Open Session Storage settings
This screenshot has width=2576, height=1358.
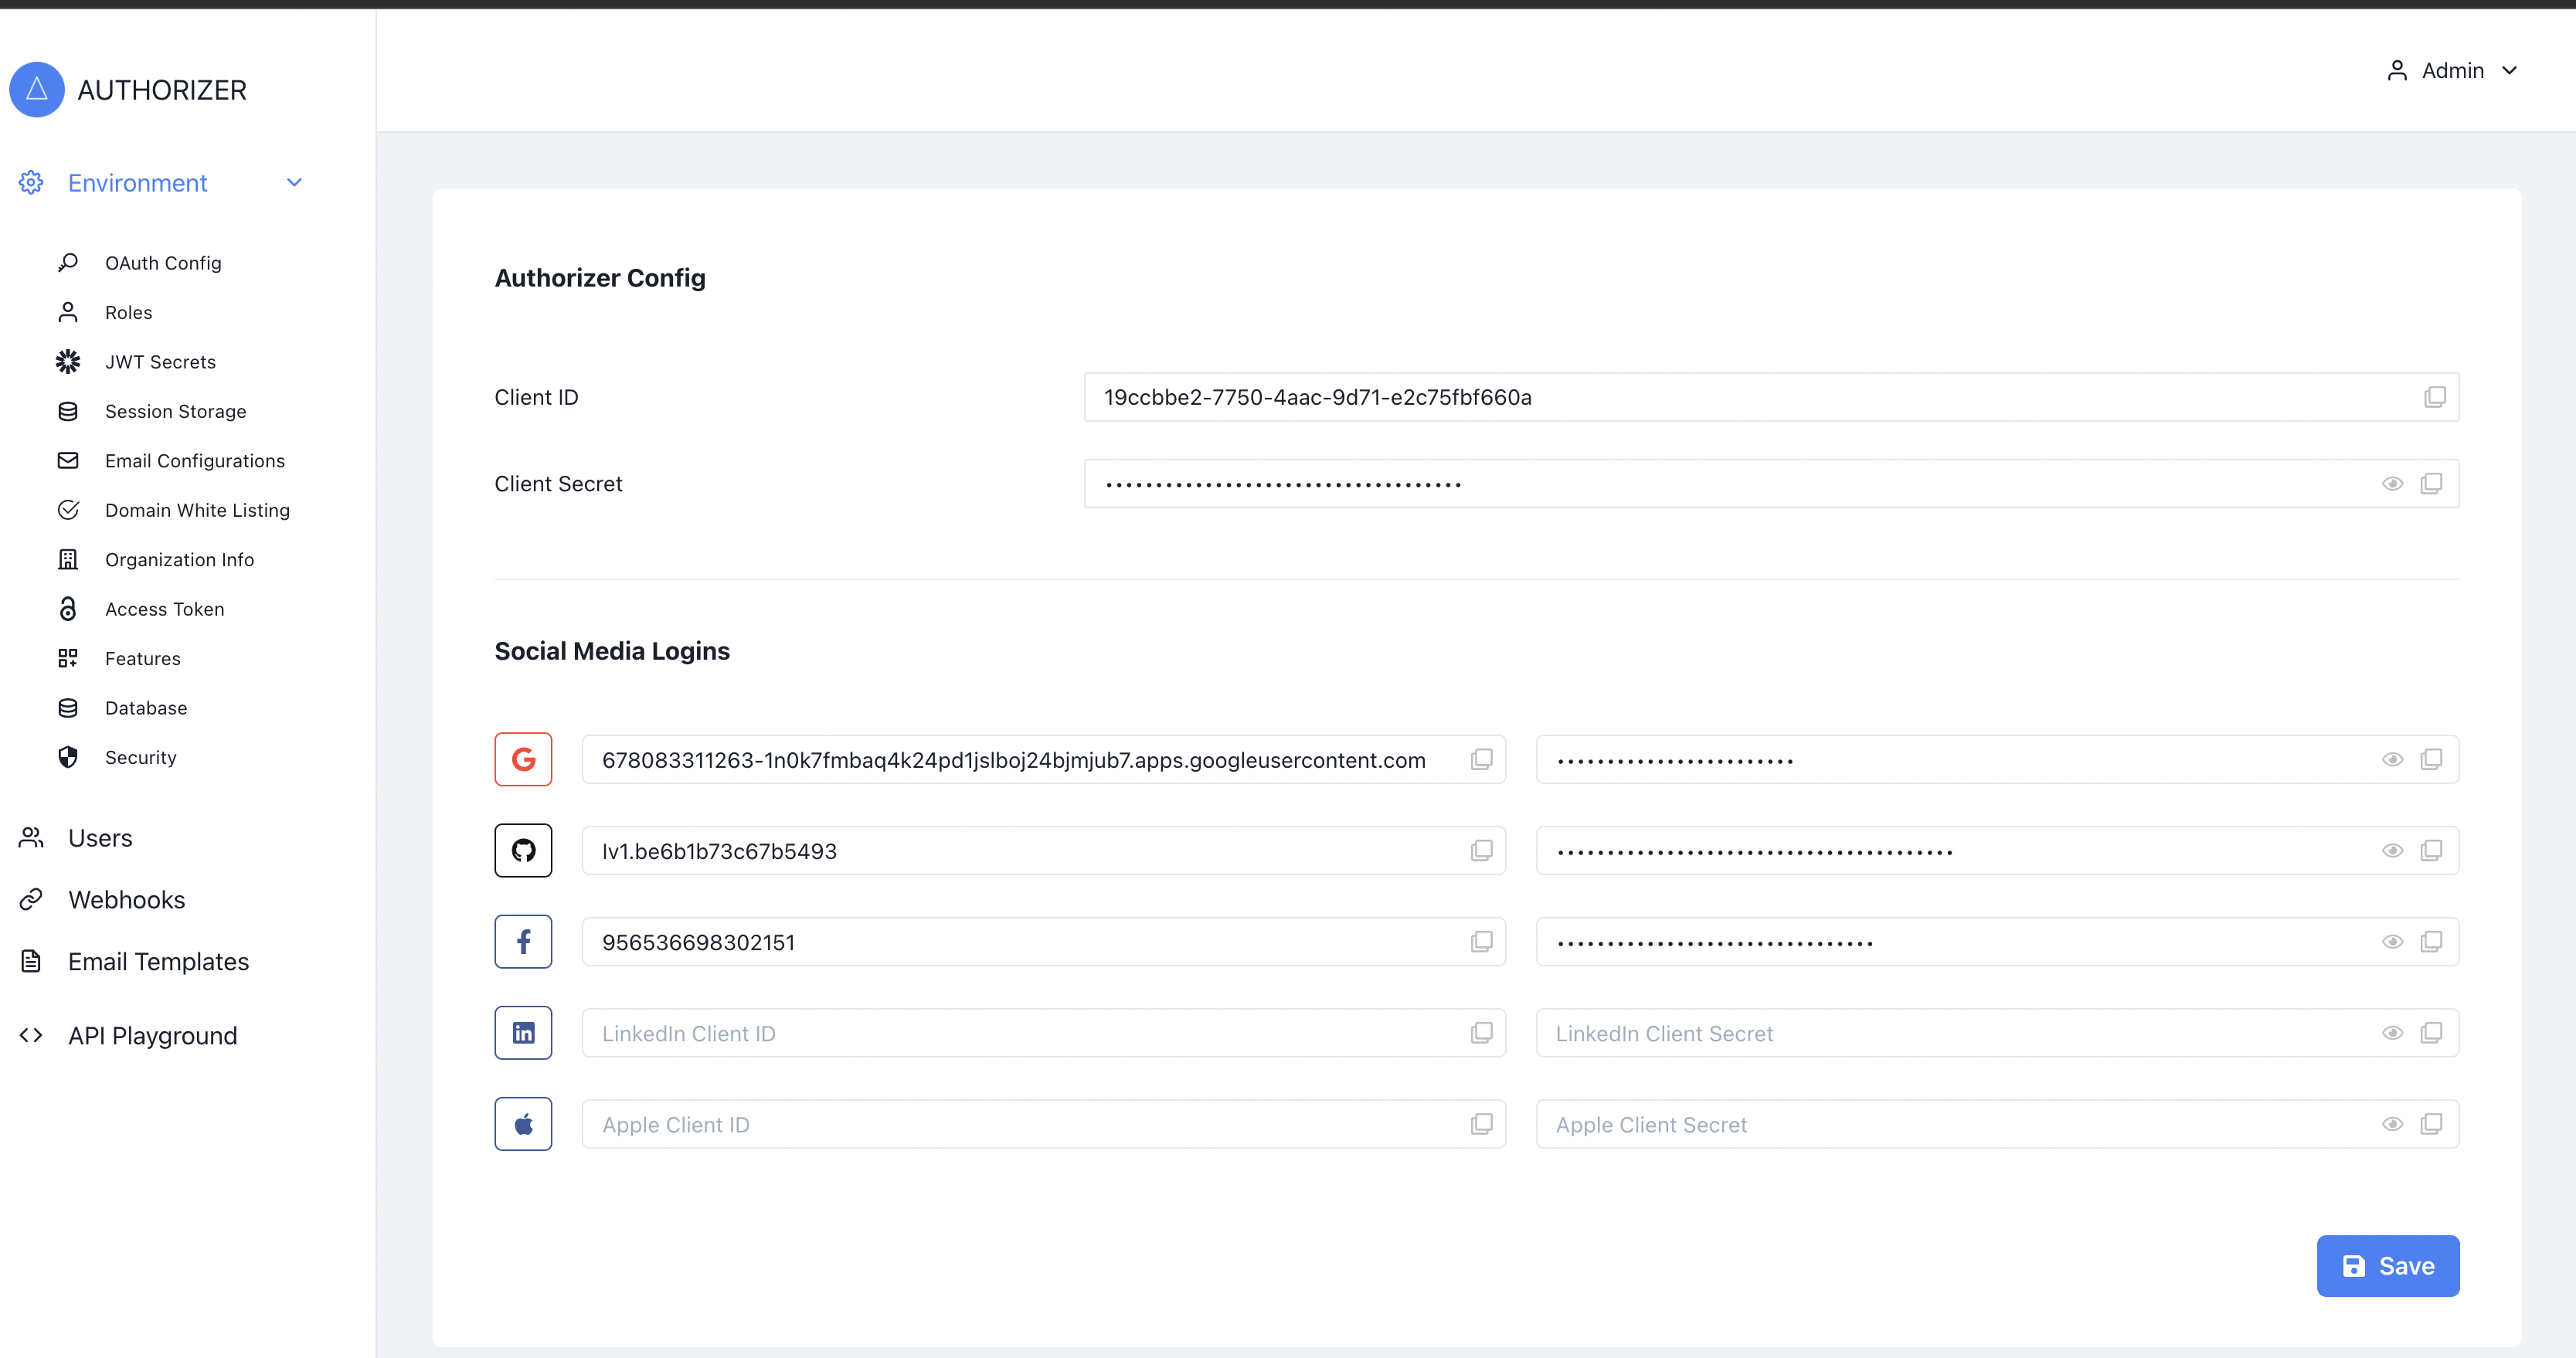(x=175, y=412)
